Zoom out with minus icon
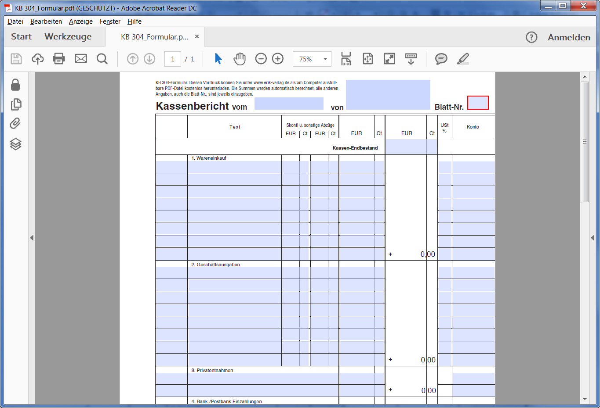The height and width of the screenshot is (408, 600). [x=261, y=59]
